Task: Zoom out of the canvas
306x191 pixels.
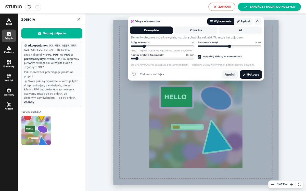Action: point(272,184)
